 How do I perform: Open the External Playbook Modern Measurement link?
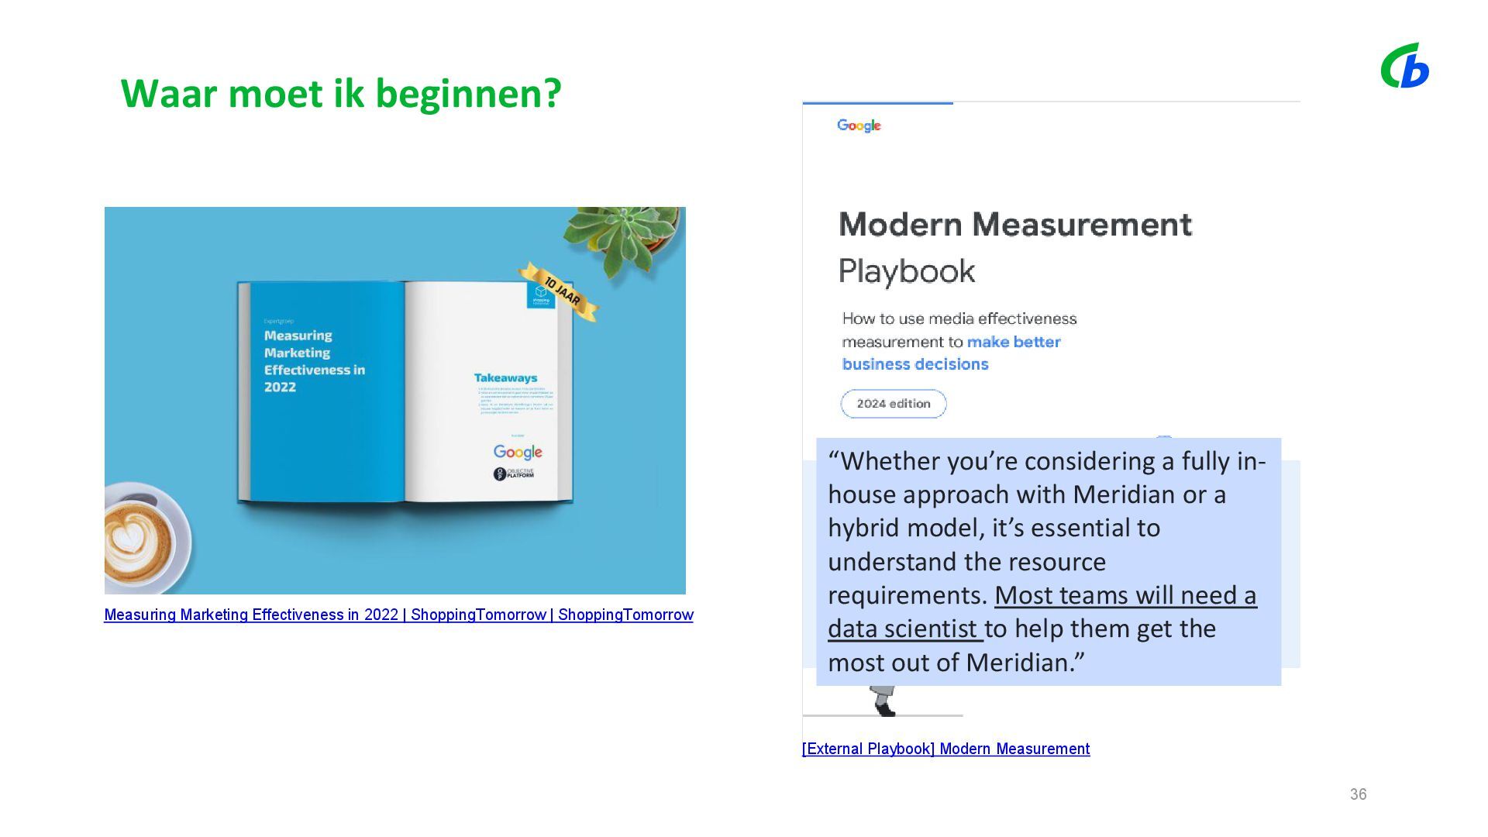point(945,749)
